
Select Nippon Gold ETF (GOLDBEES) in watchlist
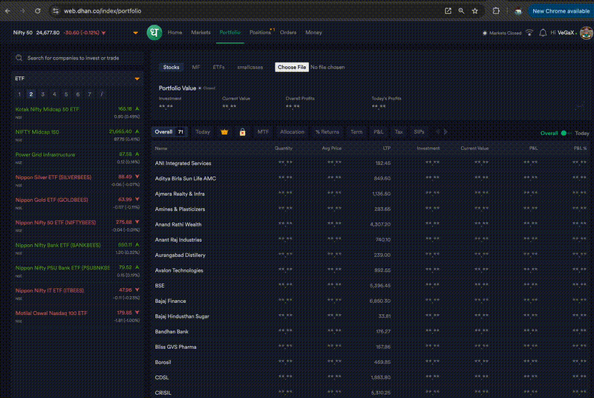tap(77, 203)
